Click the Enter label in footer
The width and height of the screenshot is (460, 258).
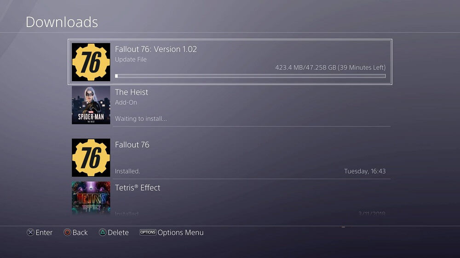click(44, 233)
